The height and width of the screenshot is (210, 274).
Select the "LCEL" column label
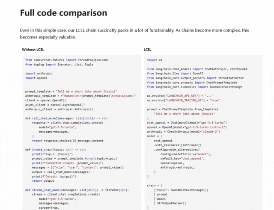(x=147, y=50)
